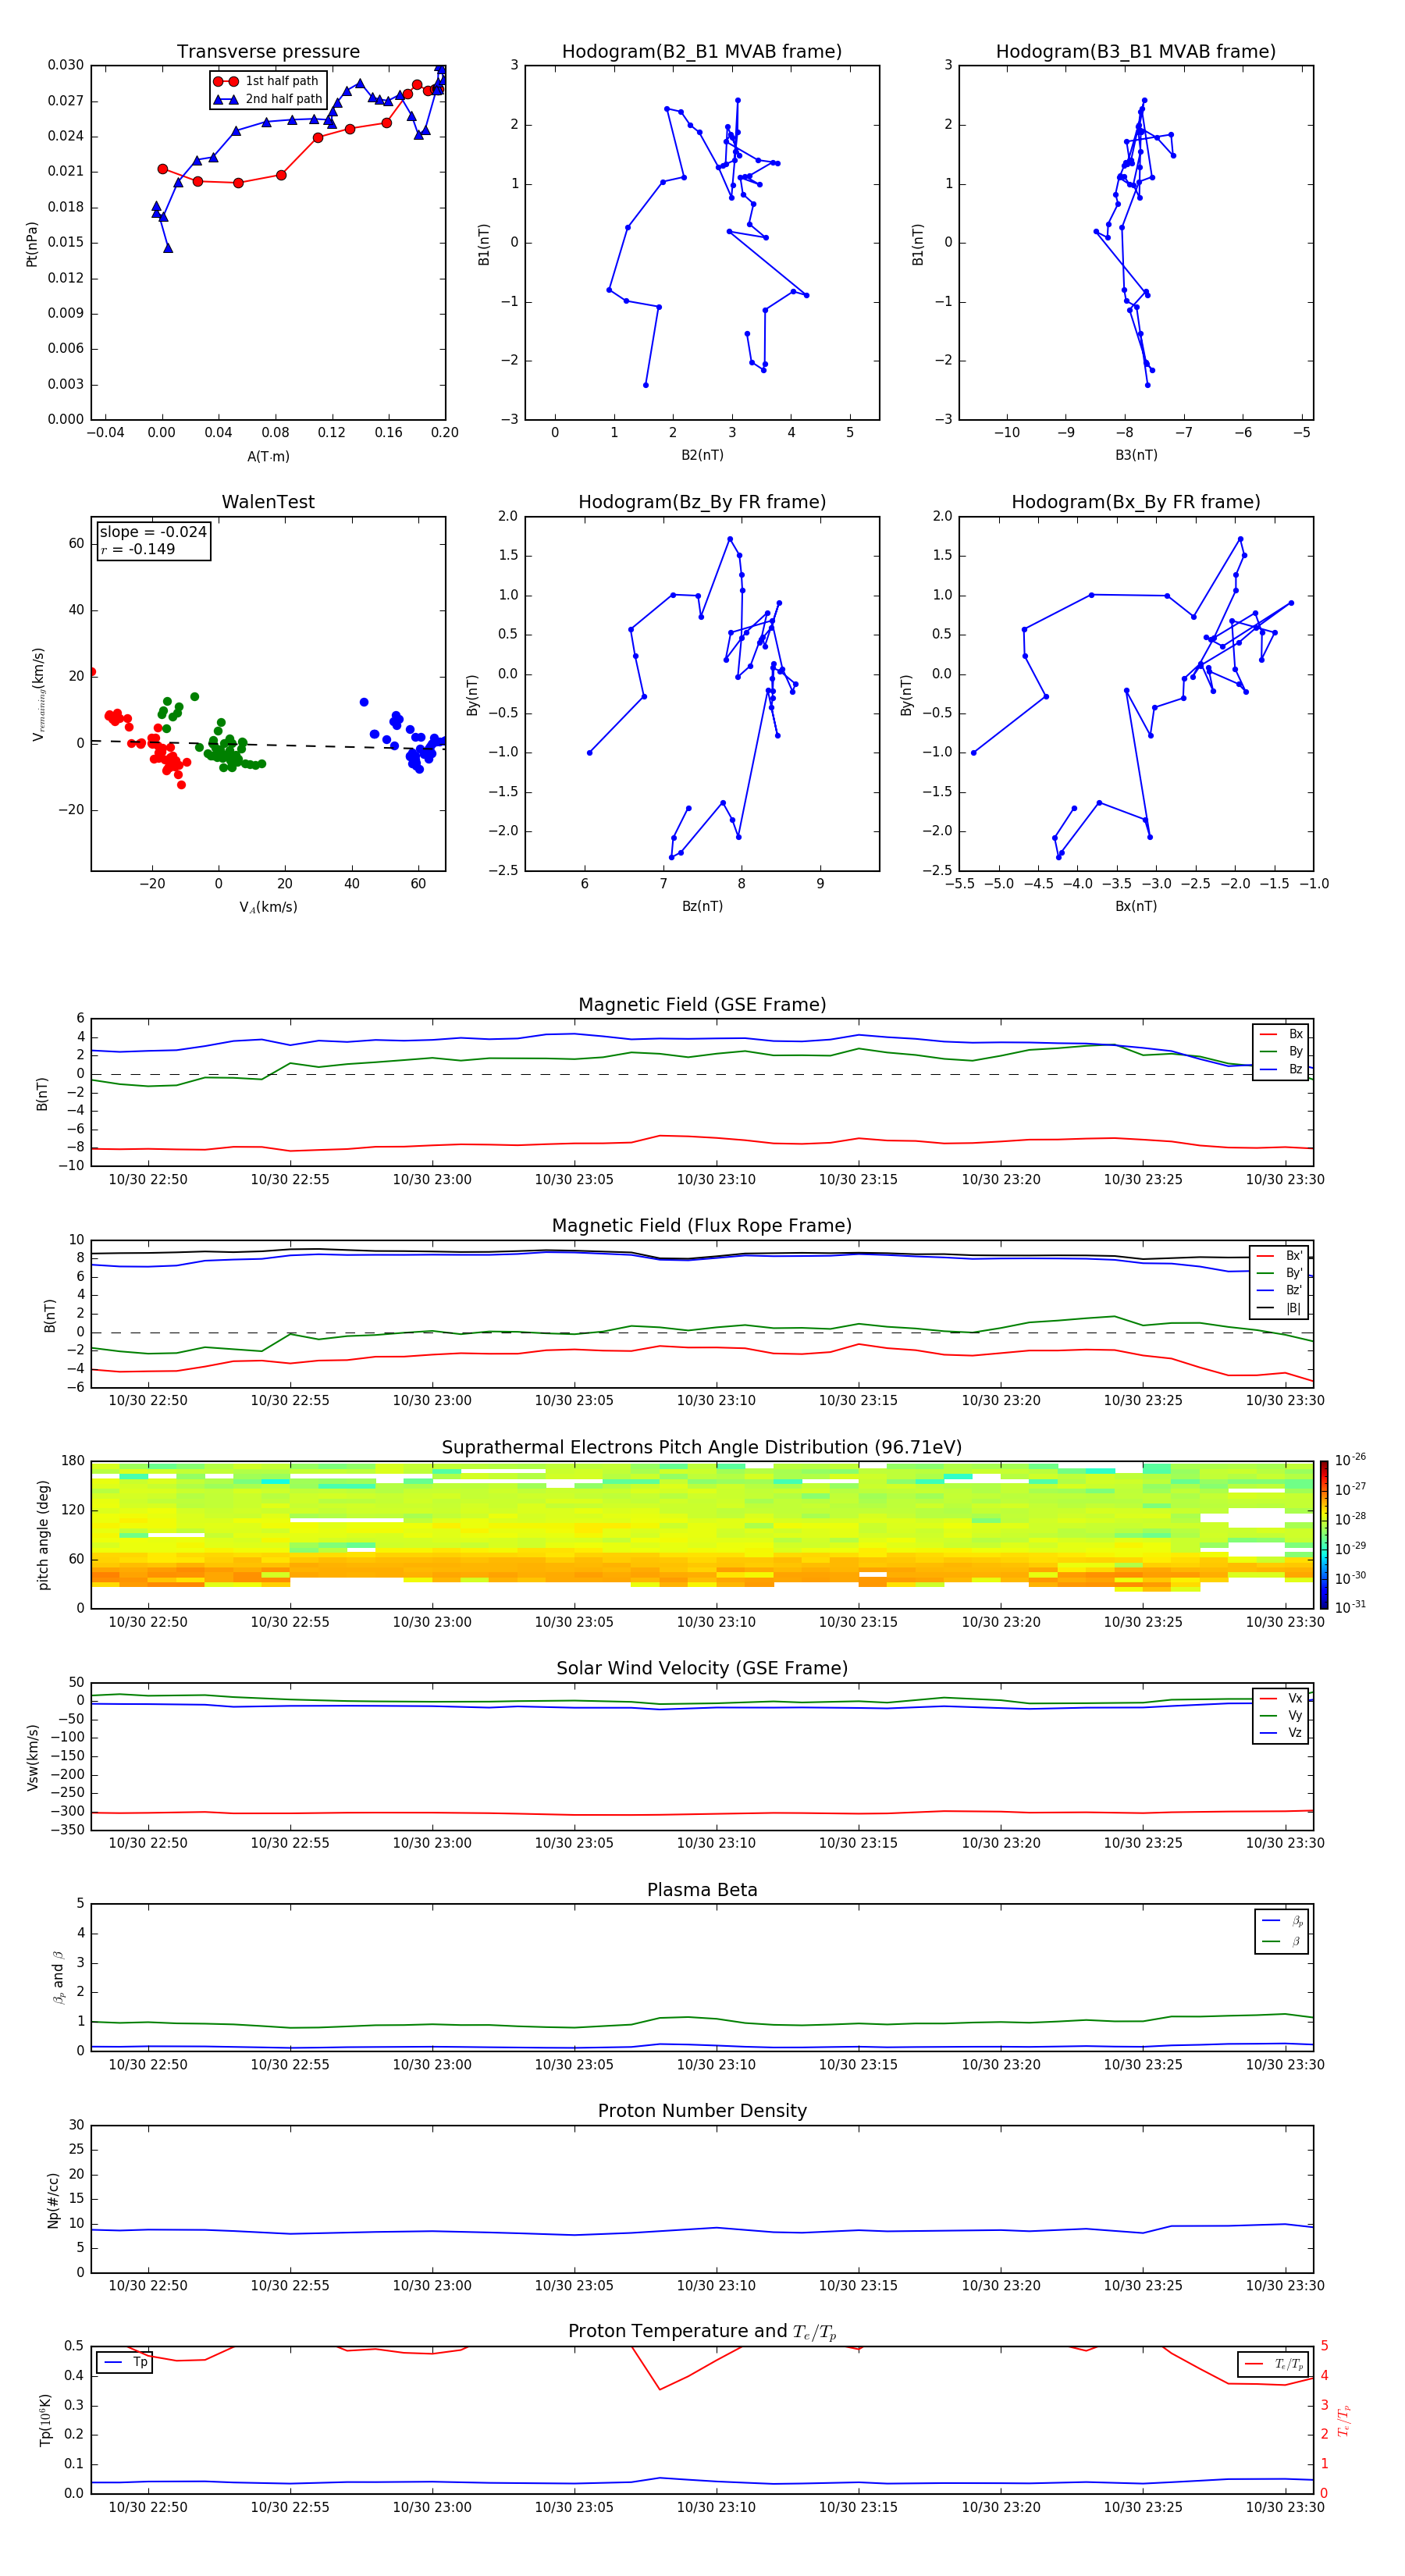
Task: Click the |B| legend entry in Flux Rope plot
Action: click(1279, 1308)
